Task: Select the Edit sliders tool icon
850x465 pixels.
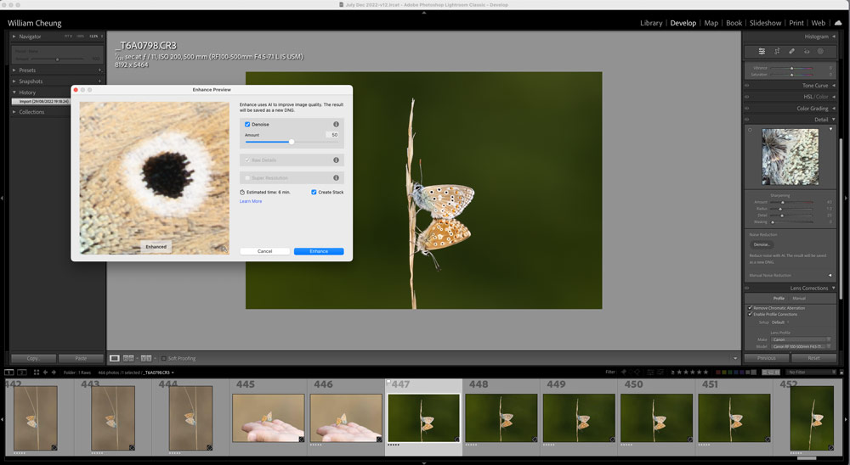Action: [x=762, y=52]
